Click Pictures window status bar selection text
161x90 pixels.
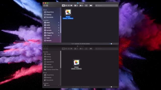(x=80, y=44)
